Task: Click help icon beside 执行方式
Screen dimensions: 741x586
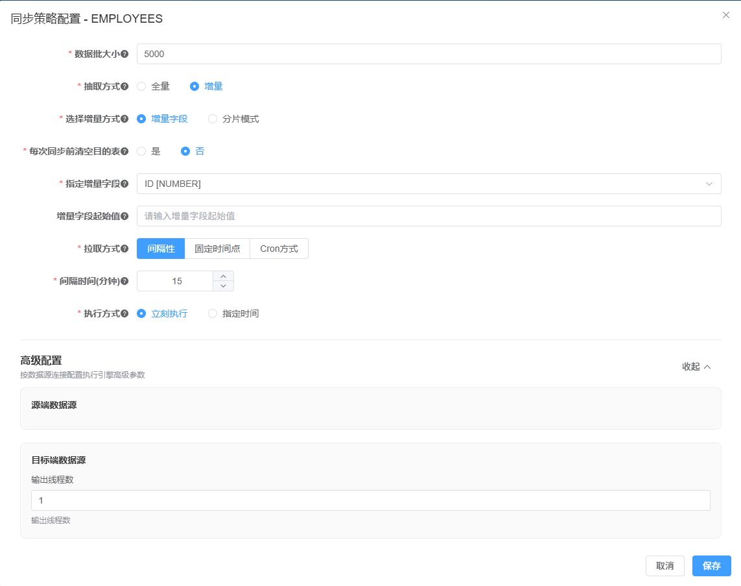Action: 124,313
